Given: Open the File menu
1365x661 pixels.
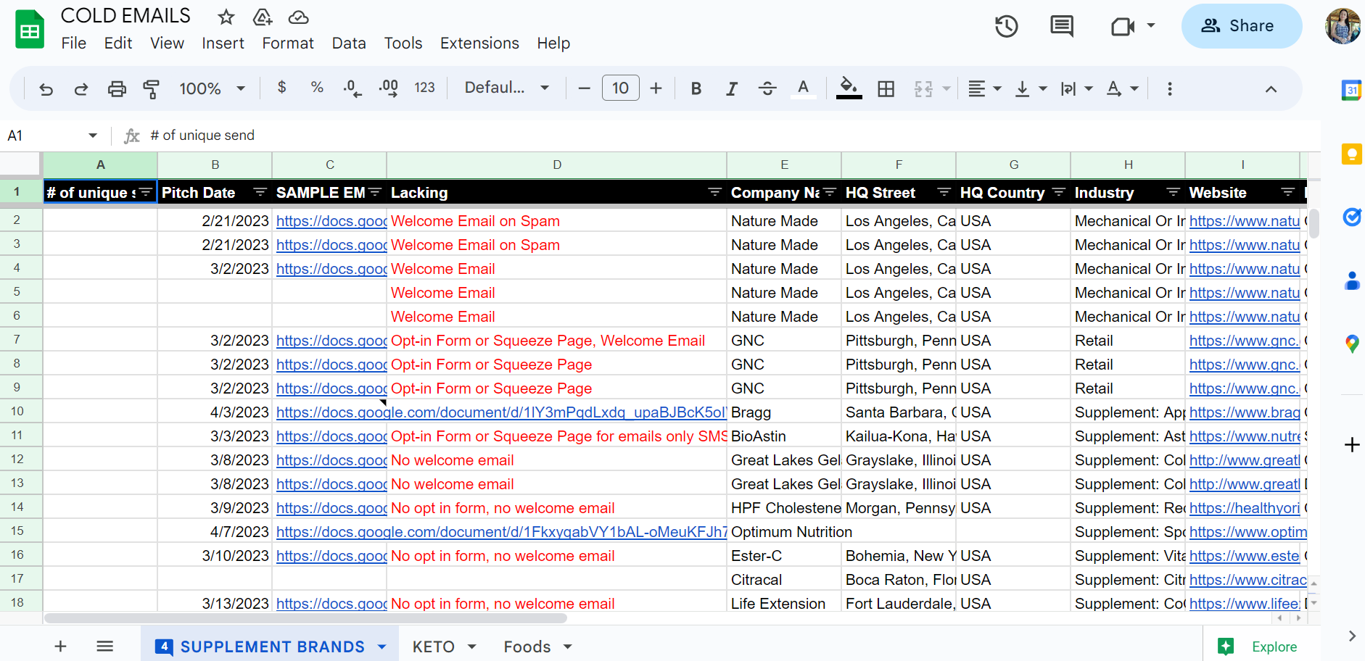Looking at the screenshot, I should pos(74,43).
